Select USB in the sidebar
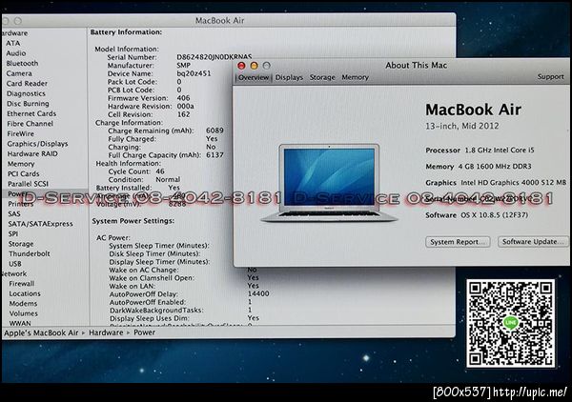The width and height of the screenshot is (572, 402). point(15,264)
